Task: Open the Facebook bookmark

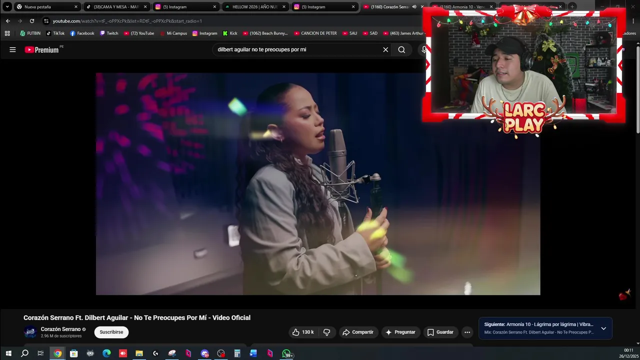Action: [82, 33]
